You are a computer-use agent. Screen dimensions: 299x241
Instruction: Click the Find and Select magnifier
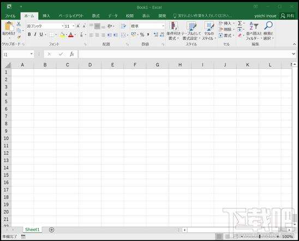pyautogui.click(x=268, y=25)
